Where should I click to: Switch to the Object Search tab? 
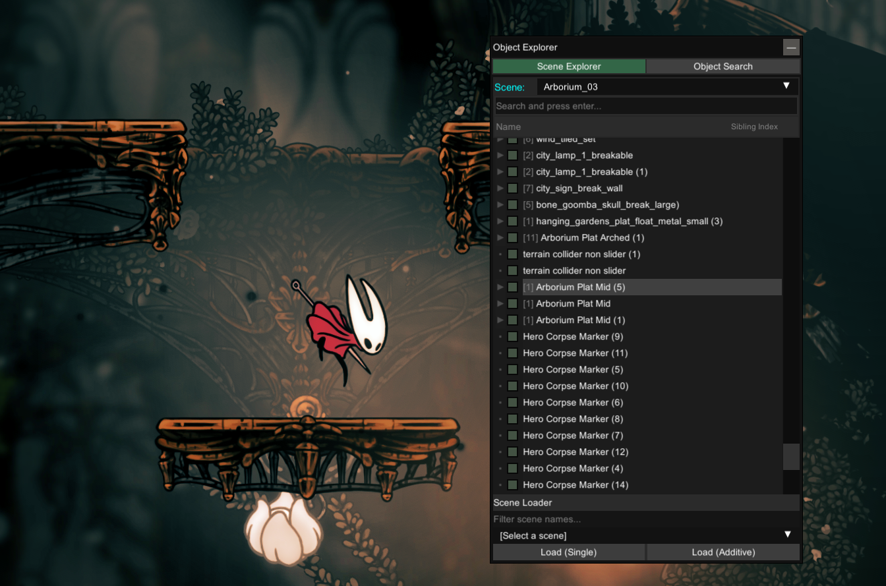point(723,67)
